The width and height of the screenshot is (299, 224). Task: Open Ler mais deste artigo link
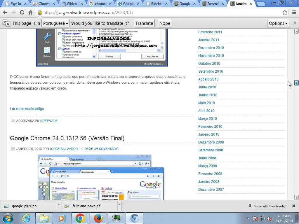pyautogui.click(x=27, y=109)
